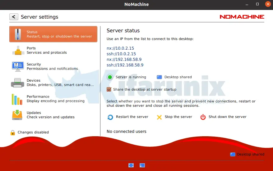The height and width of the screenshot is (171, 273).
Task: Click the Changes disabled text
Action: (x=33, y=132)
